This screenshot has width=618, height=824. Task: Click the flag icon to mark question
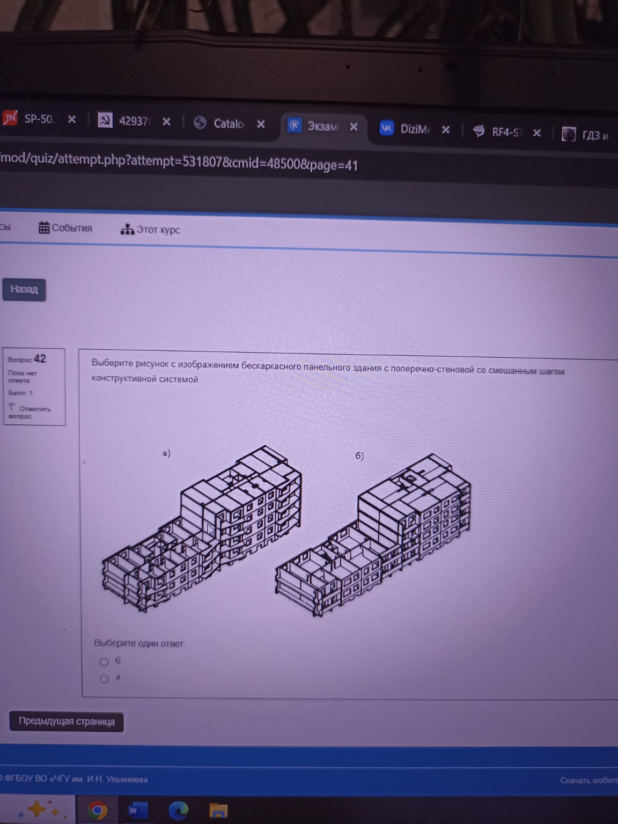pos(12,408)
